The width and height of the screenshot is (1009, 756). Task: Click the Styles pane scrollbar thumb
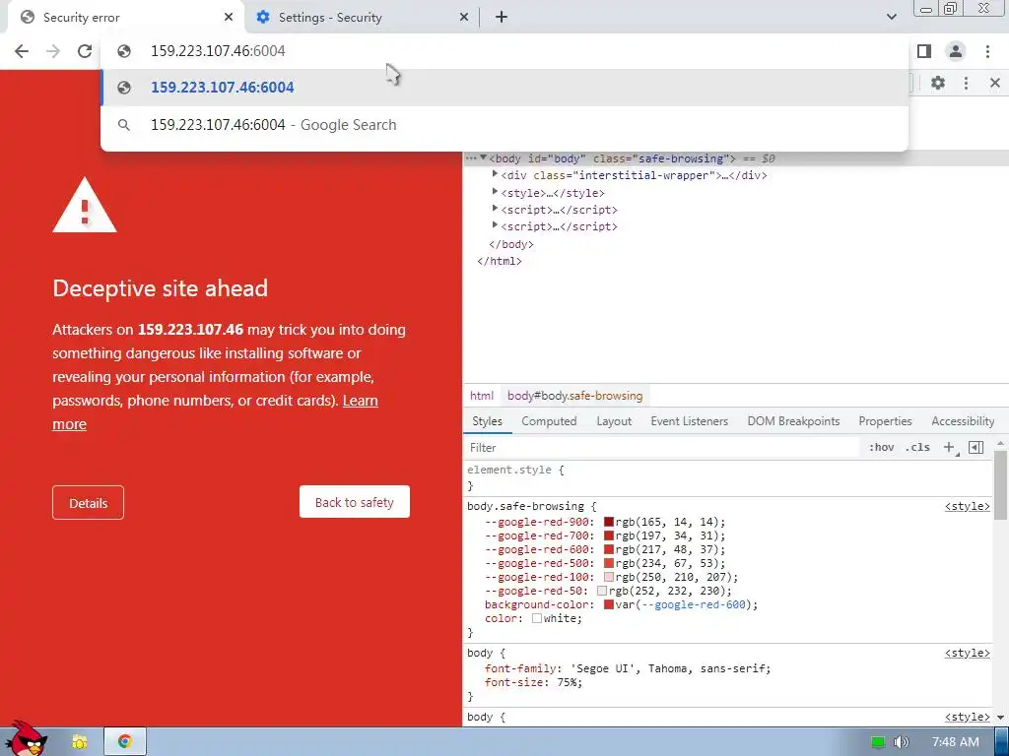click(x=1000, y=485)
